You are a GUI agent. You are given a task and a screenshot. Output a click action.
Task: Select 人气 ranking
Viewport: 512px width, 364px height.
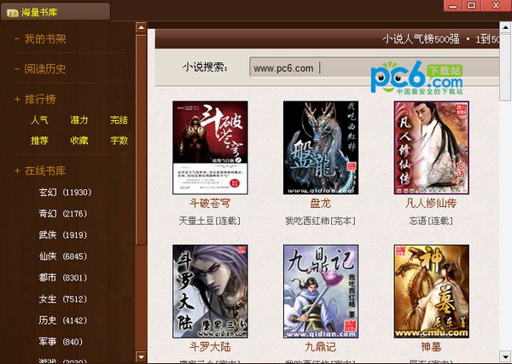coord(39,120)
